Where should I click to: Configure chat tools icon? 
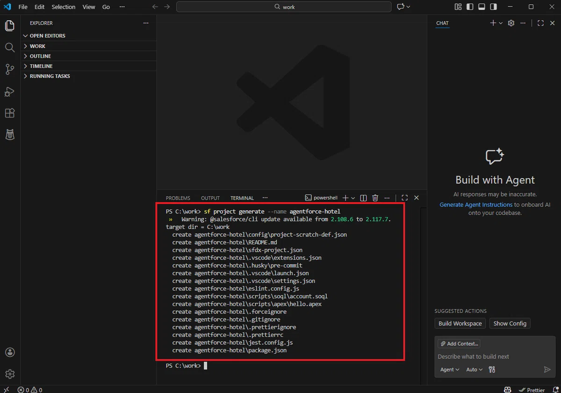(492, 370)
